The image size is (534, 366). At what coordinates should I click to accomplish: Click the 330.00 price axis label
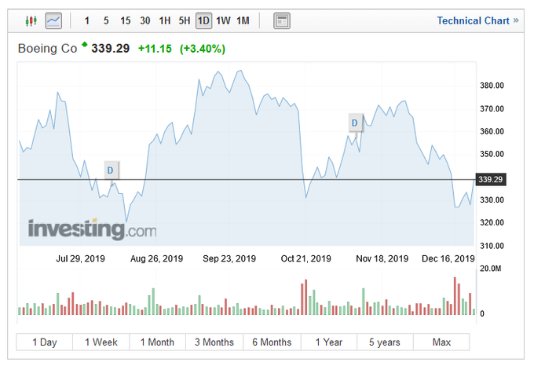click(492, 199)
